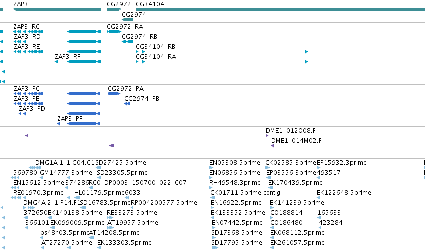Select the CG2974-RB transcript glyph
425x250 pixels.
point(127,42)
